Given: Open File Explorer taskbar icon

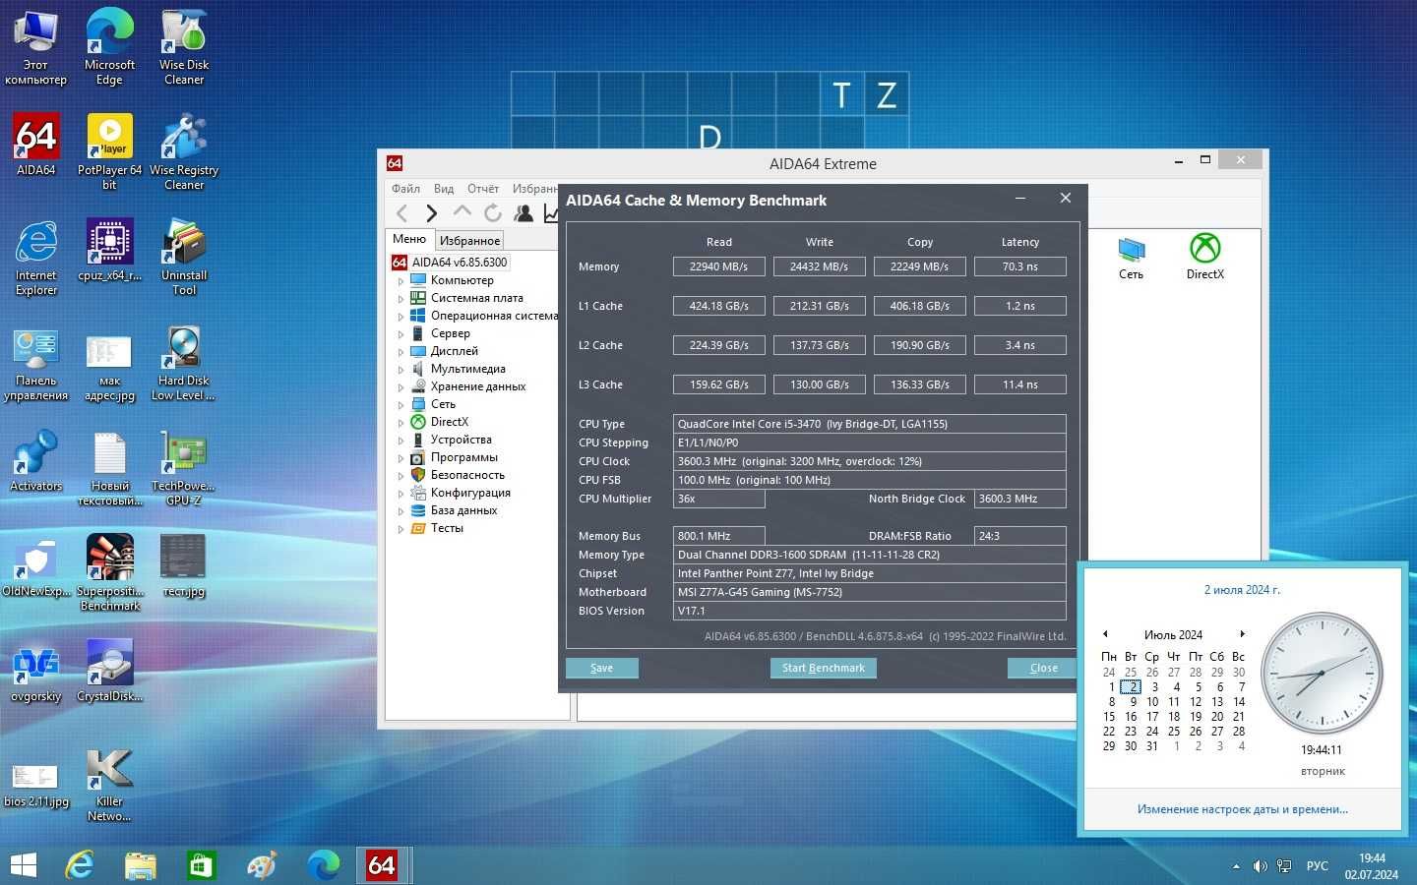Looking at the screenshot, I should [x=141, y=865].
